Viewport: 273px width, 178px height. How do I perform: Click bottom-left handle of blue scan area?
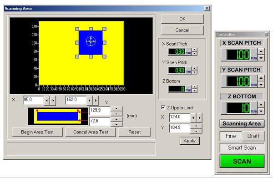click(77, 56)
